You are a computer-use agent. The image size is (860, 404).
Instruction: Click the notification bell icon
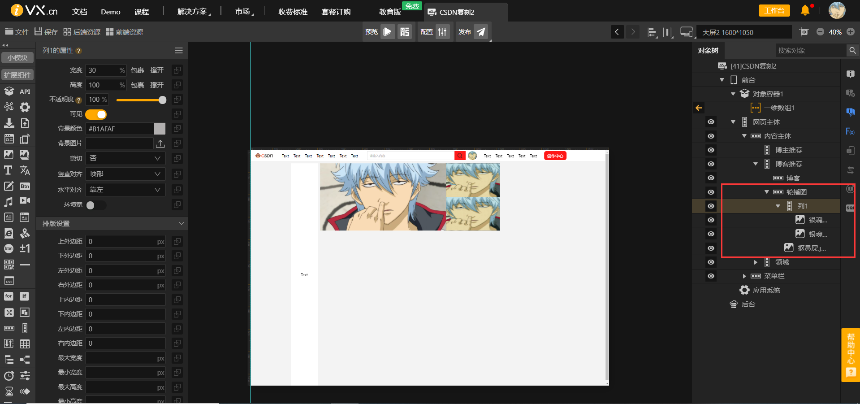[x=805, y=10]
